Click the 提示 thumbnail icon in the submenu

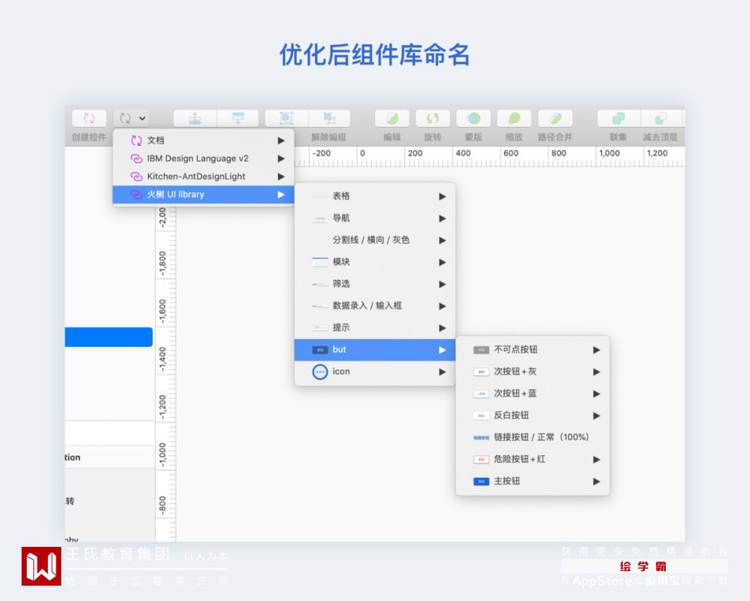pyautogui.click(x=320, y=328)
